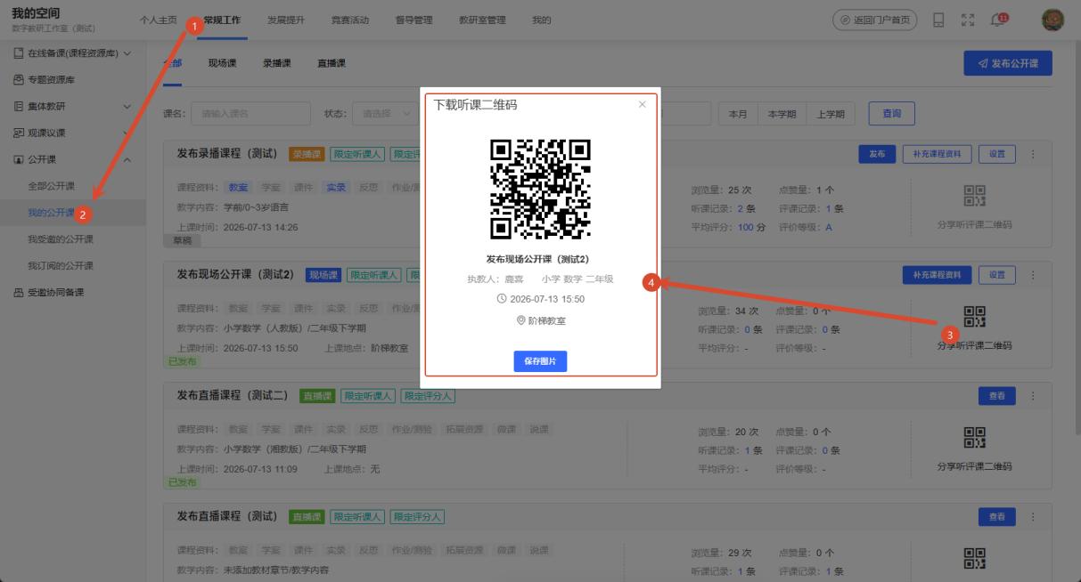1081x582 pixels.
Task: Click the 专题资源库 sidebar icon
Action: tap(19, 80)
